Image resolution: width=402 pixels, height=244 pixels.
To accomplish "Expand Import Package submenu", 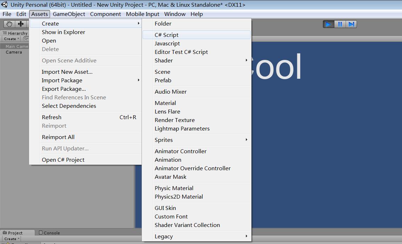I will (86, 80).
